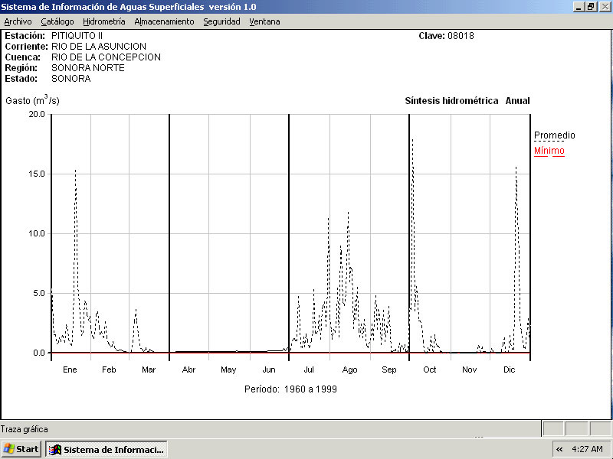Click the 4:27 AM taskbar clock
Screen dimensions: 613x459
click(588, 449)
